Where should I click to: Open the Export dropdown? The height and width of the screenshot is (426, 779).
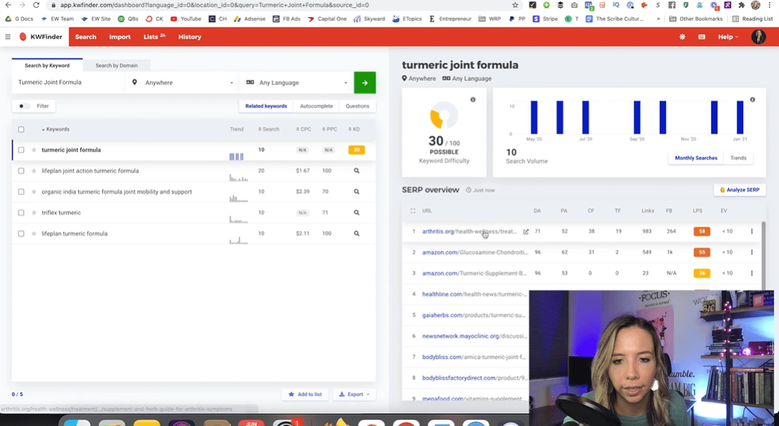pyautogui.click(x=354, y=394)
